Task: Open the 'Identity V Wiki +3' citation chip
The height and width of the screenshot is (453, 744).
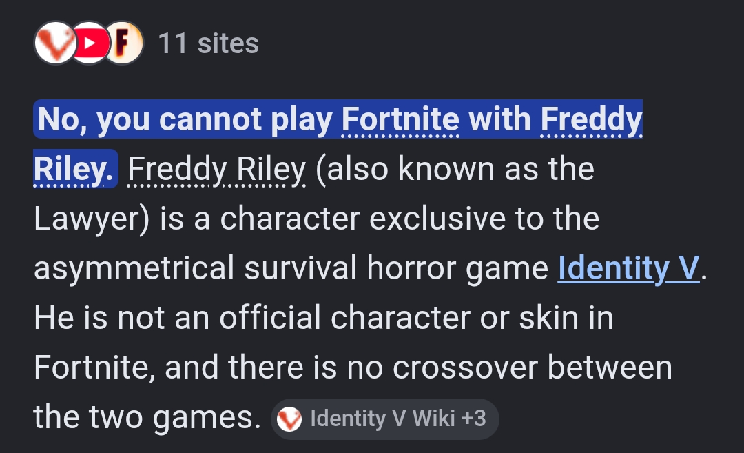Action: tap(385, 419)
